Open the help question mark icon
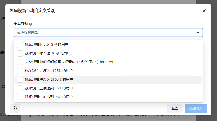Screen dimensions: 217x121 click(x=15, y=108)
